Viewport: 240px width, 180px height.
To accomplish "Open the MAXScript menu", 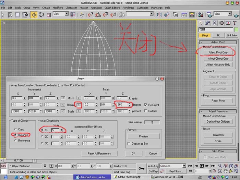I will click(157, 8).
